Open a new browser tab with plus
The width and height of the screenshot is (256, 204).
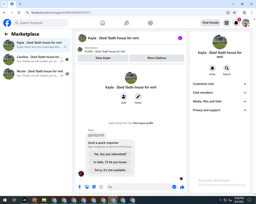(x=20, y=4)
